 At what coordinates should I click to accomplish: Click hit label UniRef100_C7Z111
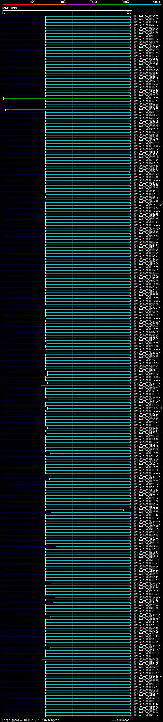[x=146, y=95]
